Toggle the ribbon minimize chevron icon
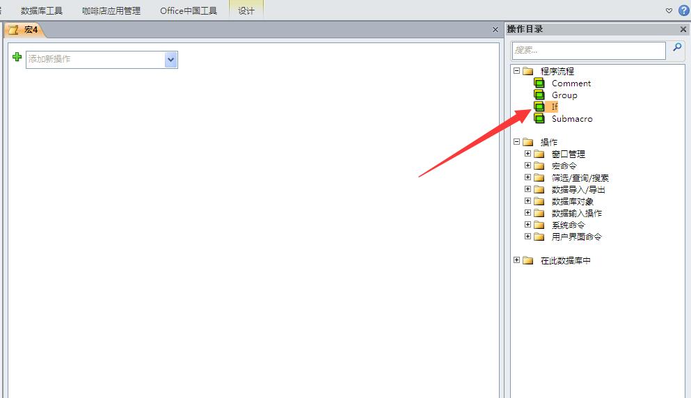The width and height of the screenshot is (691, 398). 669,11
